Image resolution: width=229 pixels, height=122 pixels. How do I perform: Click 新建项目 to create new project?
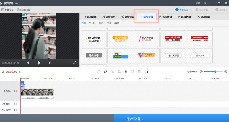click(8, 10)
